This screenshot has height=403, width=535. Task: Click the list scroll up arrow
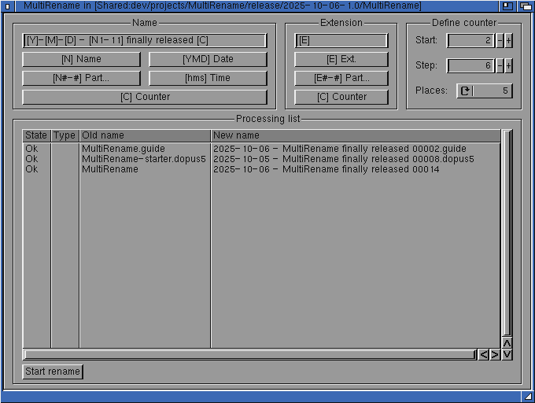click(x=507, y=343)
